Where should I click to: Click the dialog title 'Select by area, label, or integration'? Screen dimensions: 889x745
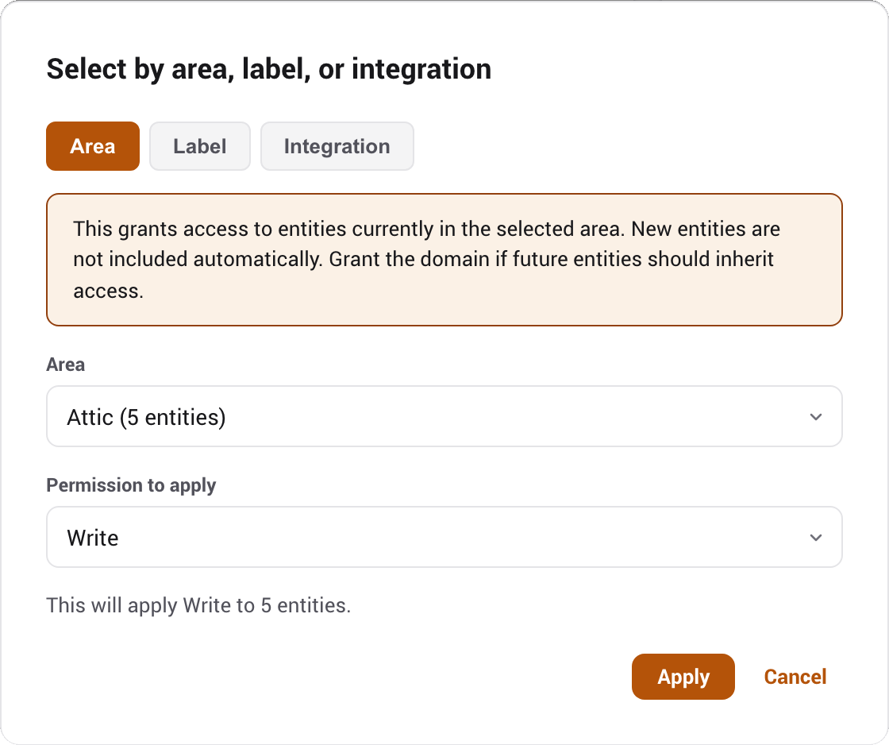[269, 69]
